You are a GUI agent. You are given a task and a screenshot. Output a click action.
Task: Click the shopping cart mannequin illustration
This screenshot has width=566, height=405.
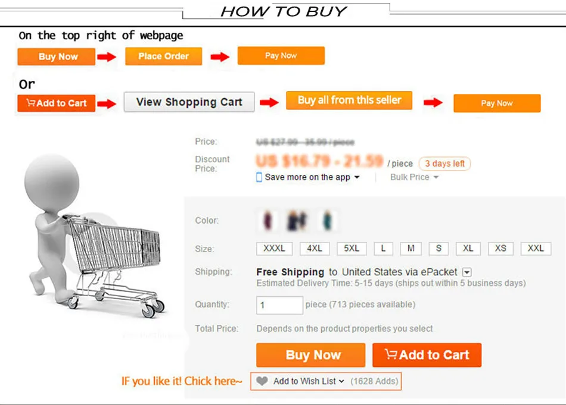coord(95,236)
